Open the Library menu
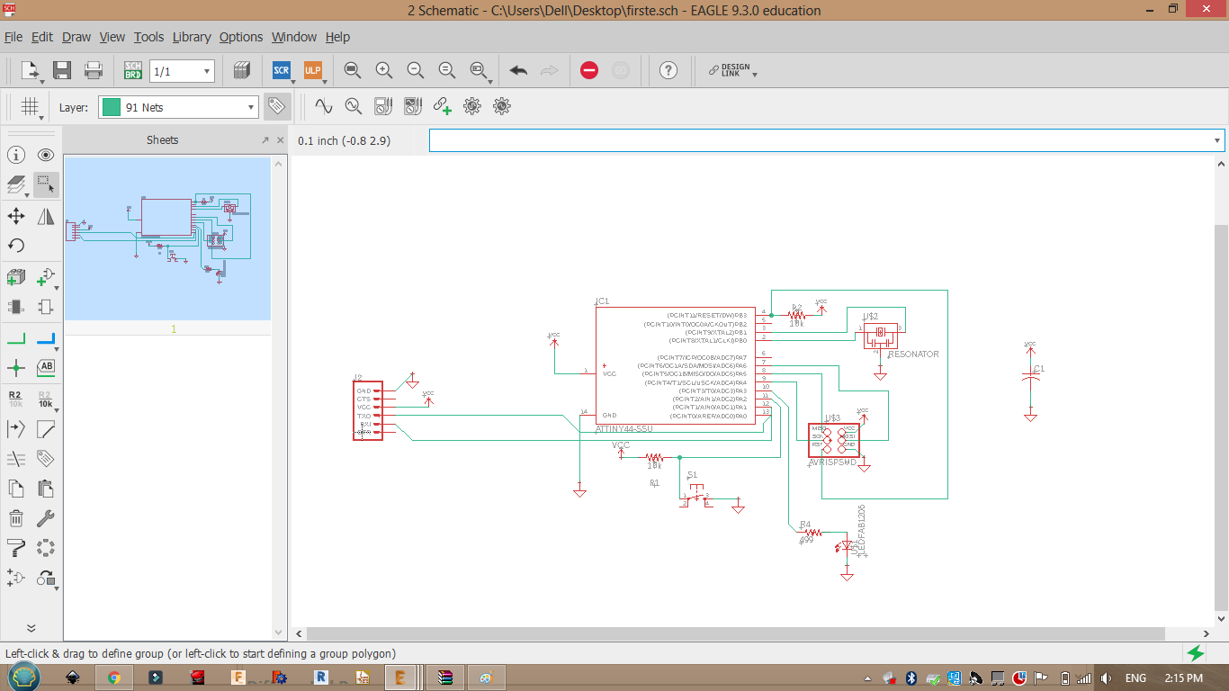1229x691 pixels. [x=192, y=37]
